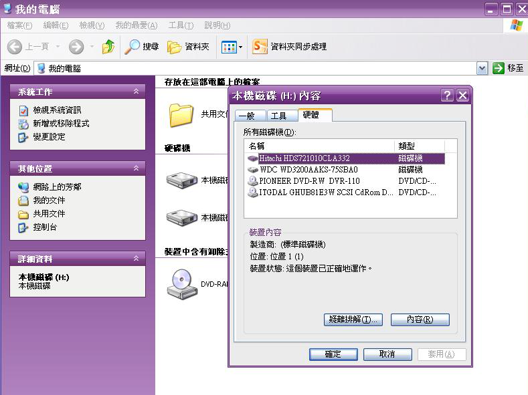The height and width of the screenshot is (395, 528).
Task: Click the Cancel (取消) button
Action: pos(387,354)
